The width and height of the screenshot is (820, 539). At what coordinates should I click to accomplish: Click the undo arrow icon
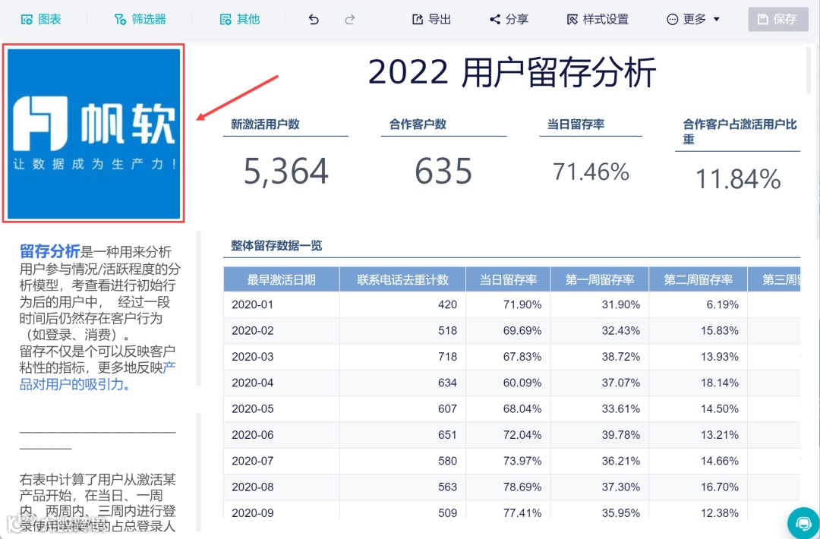point(312,19)
